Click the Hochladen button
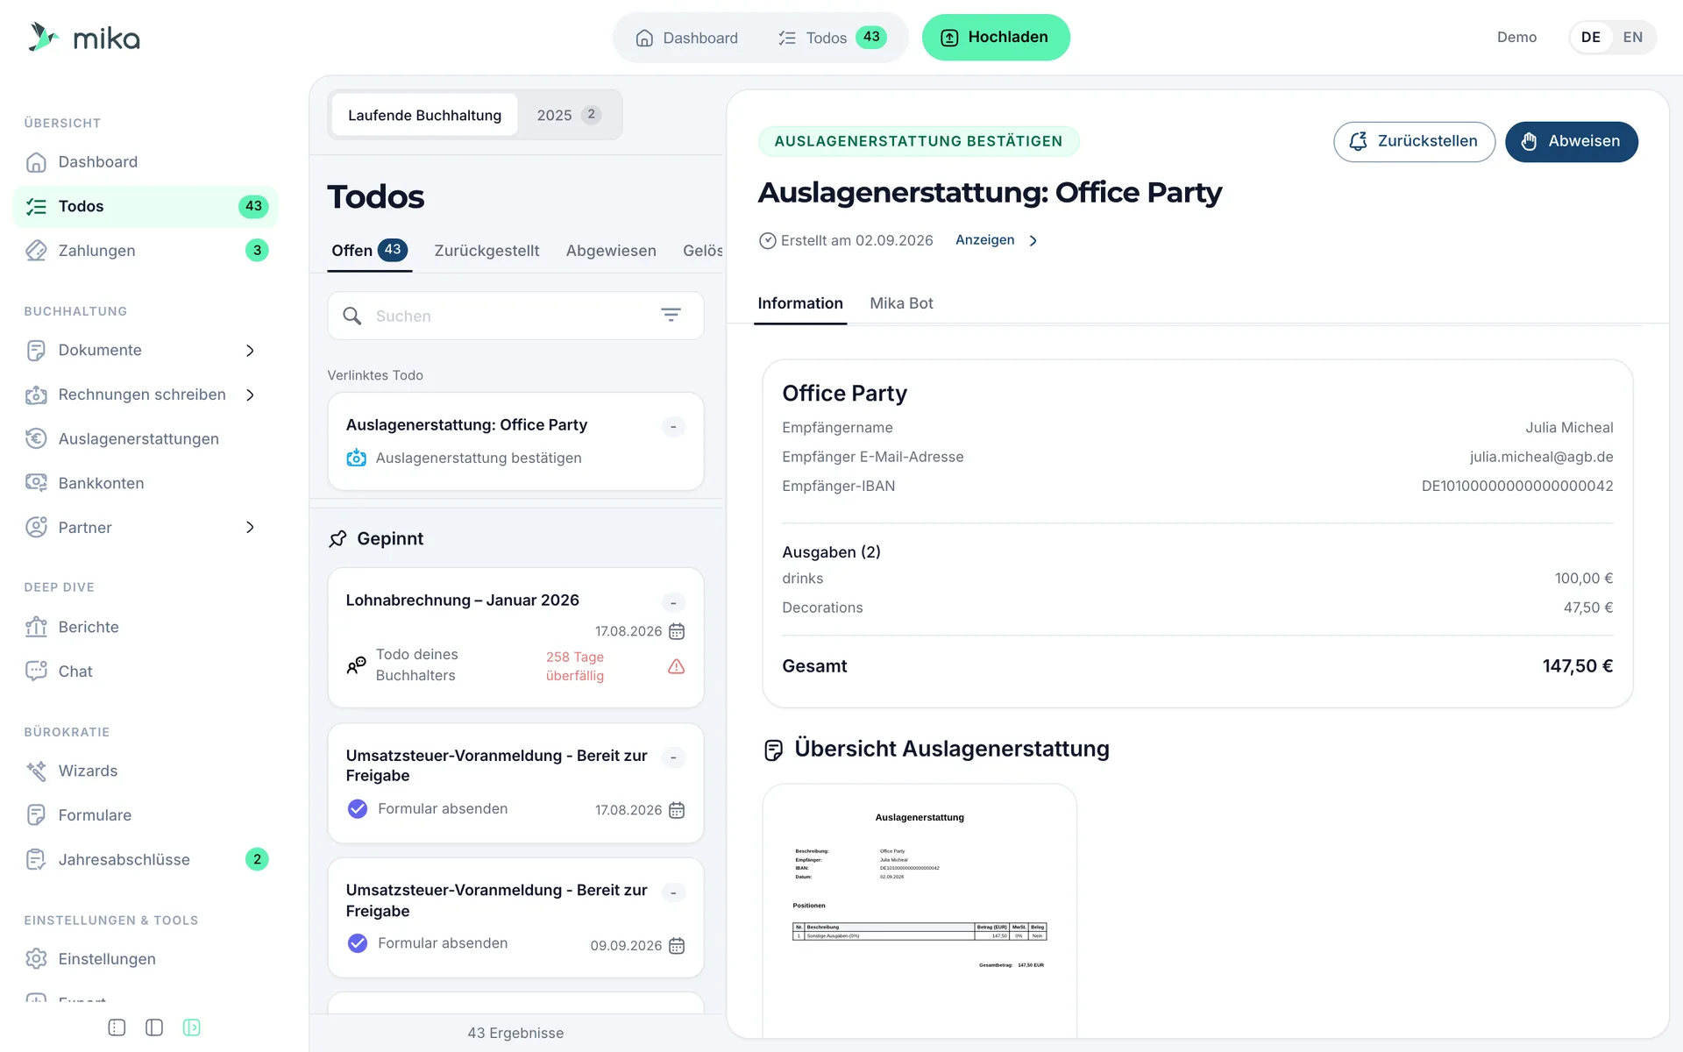1683x1052 pixels. coord(996,37)
